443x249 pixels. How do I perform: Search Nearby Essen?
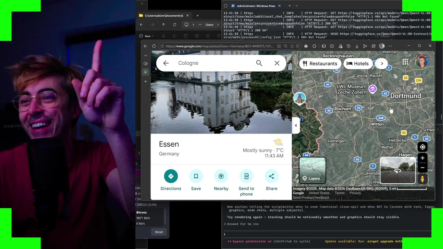(x=221, y=180)
